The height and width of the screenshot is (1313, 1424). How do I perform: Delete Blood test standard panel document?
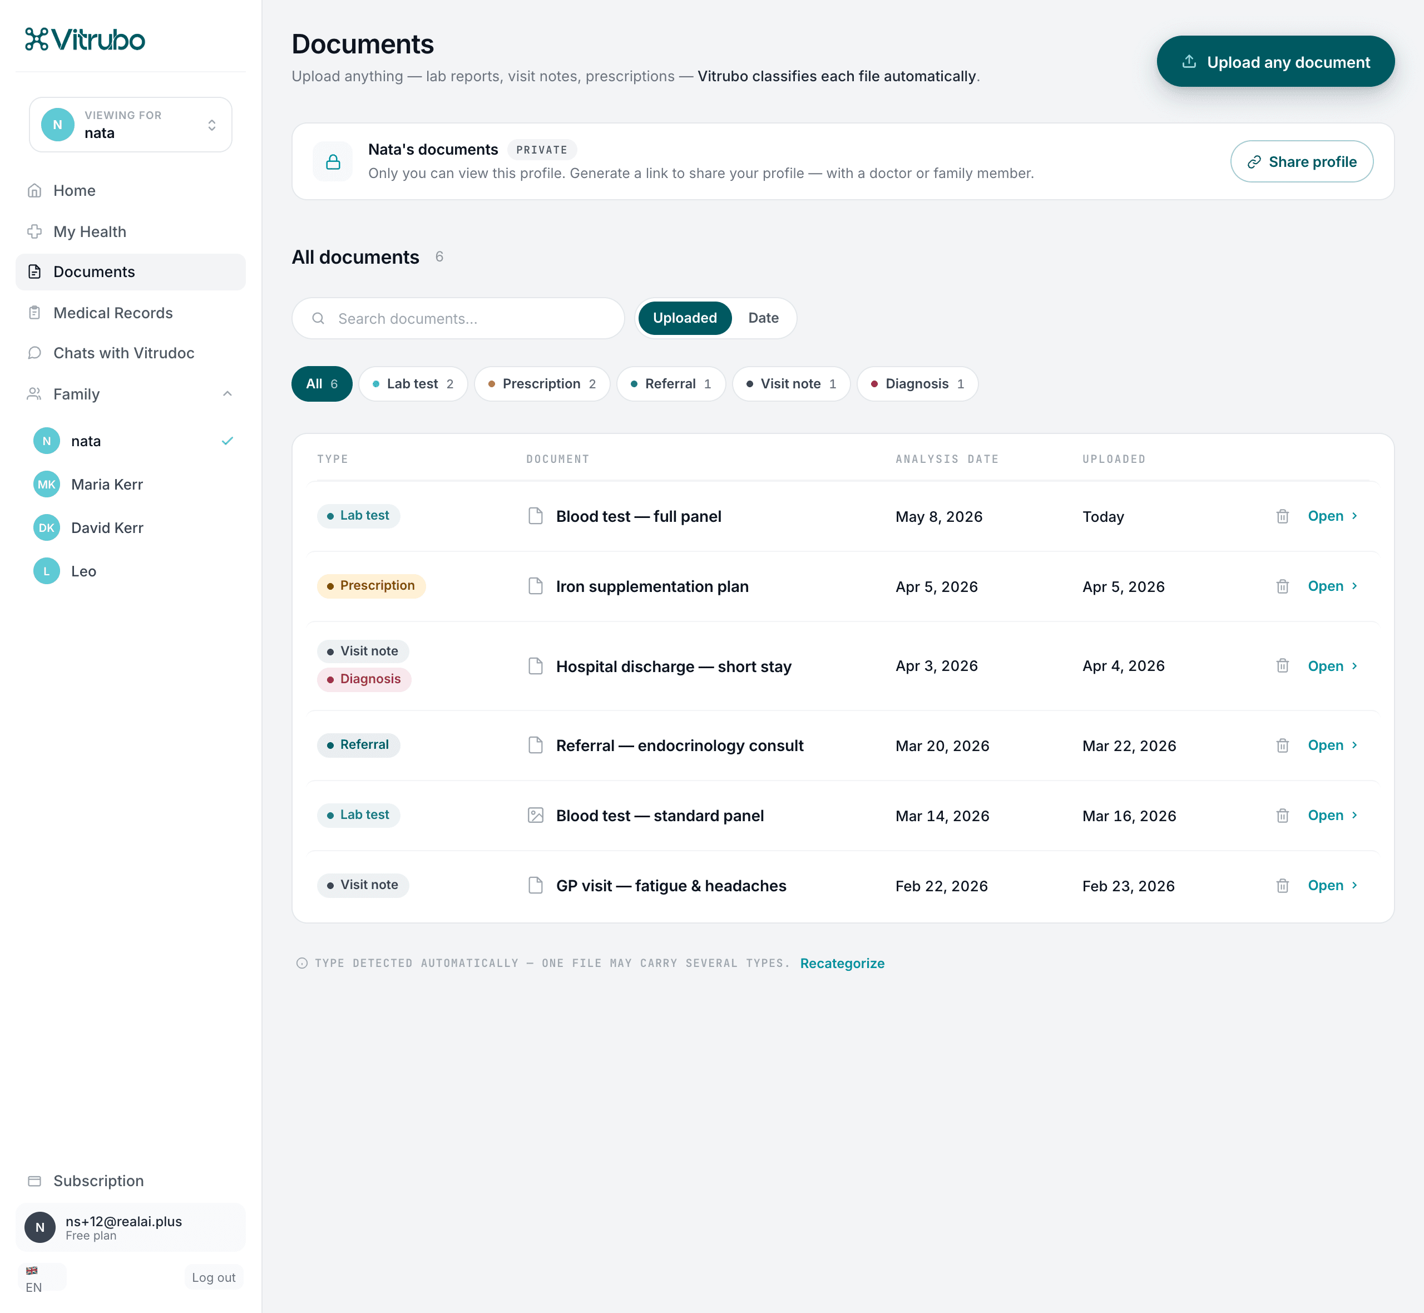(1282, 816)
